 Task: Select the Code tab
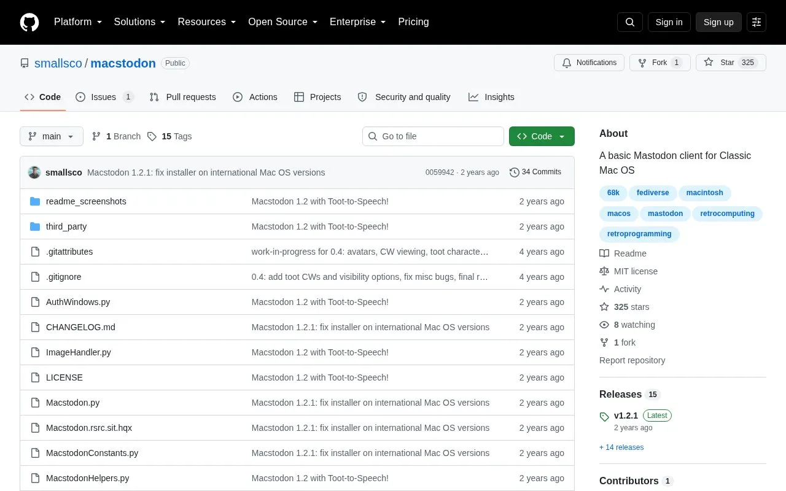click(x=43, y=97)
